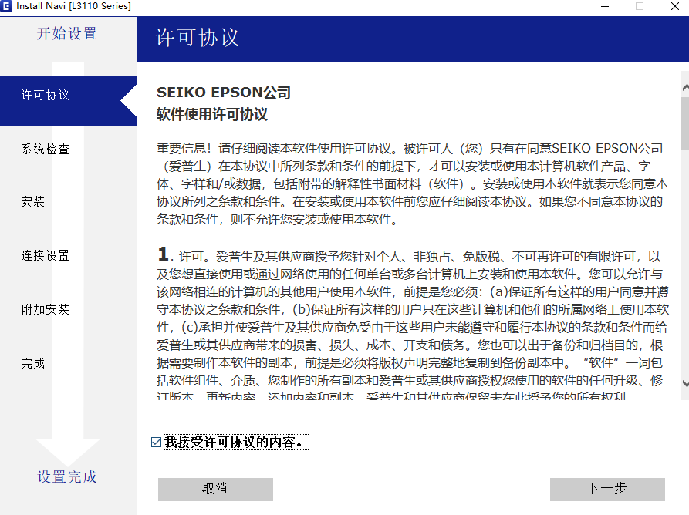Click the SEIKO EPSON公司 heading
The height and width of the screenshot is (515, 689).
(224, 93)
